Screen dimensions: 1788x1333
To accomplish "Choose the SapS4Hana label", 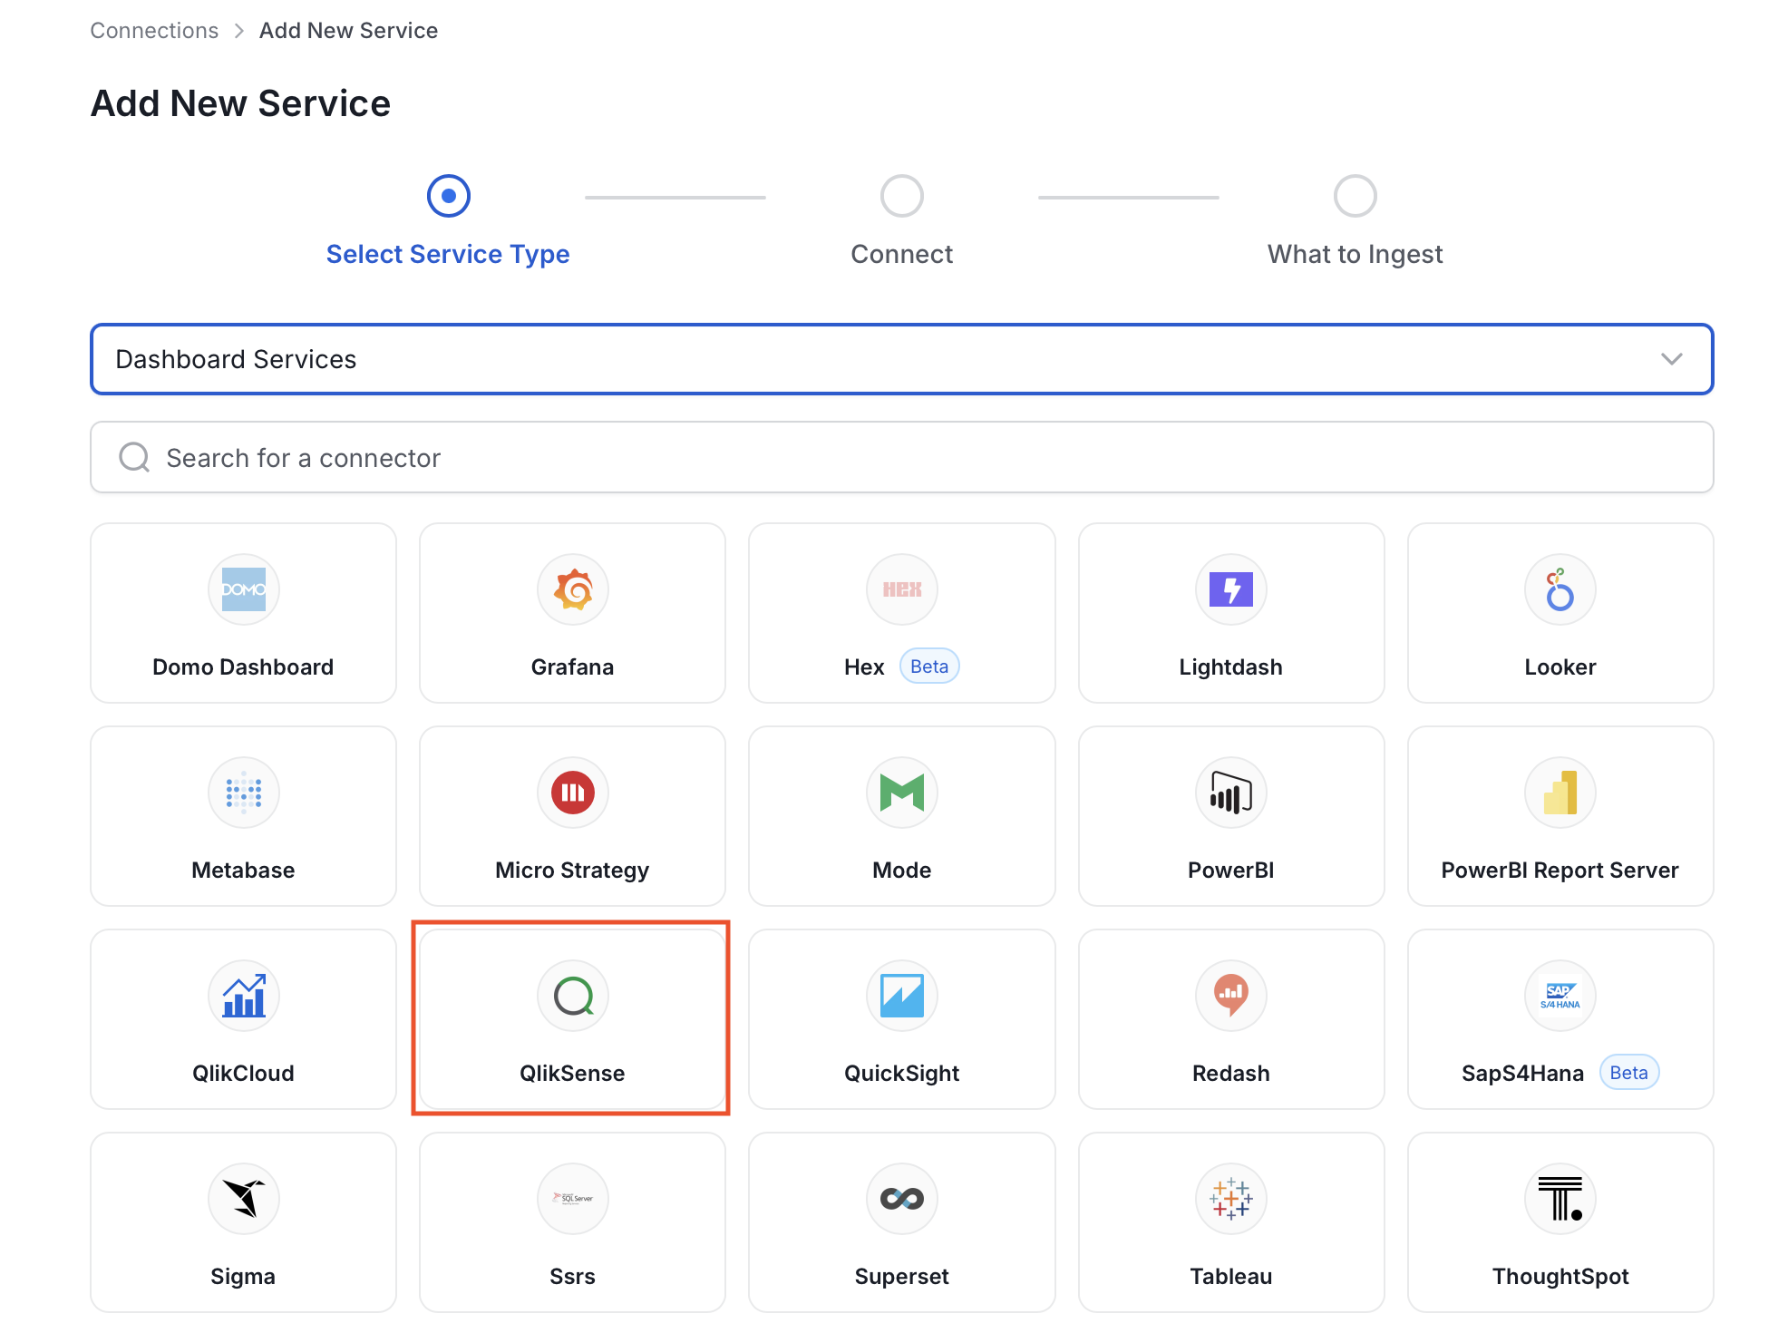I will (1522, 1073).
